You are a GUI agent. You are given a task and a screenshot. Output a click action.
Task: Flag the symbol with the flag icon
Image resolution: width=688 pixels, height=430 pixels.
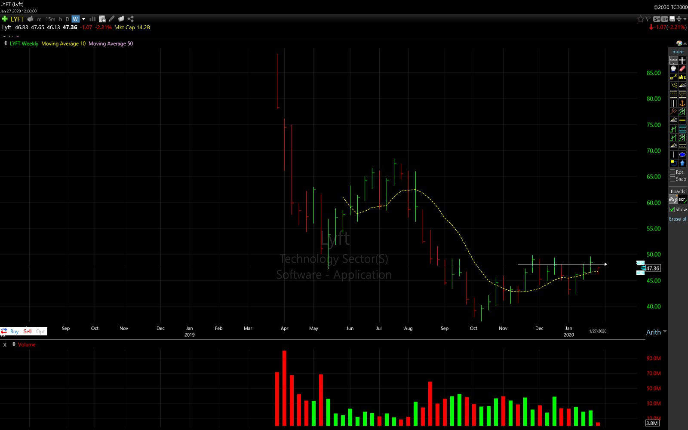pyautogui.click(x=648, y=19)
